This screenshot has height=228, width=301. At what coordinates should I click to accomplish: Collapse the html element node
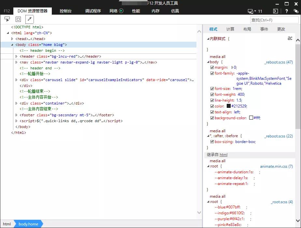pyautogui.click(x=8, y=33)
